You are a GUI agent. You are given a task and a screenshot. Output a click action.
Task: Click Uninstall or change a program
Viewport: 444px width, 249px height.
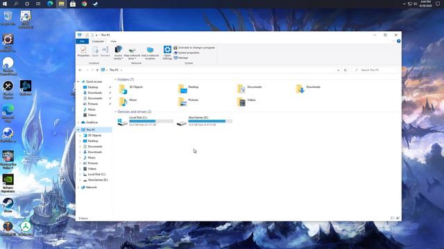point(194,48)
